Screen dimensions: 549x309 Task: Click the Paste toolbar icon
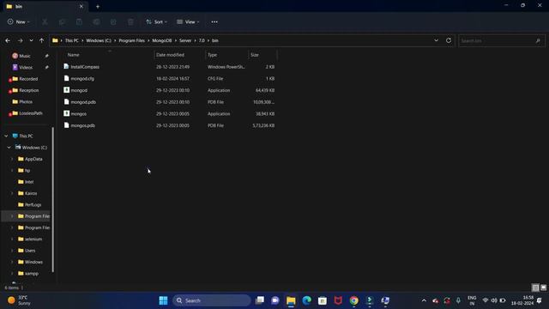(79, 21)
